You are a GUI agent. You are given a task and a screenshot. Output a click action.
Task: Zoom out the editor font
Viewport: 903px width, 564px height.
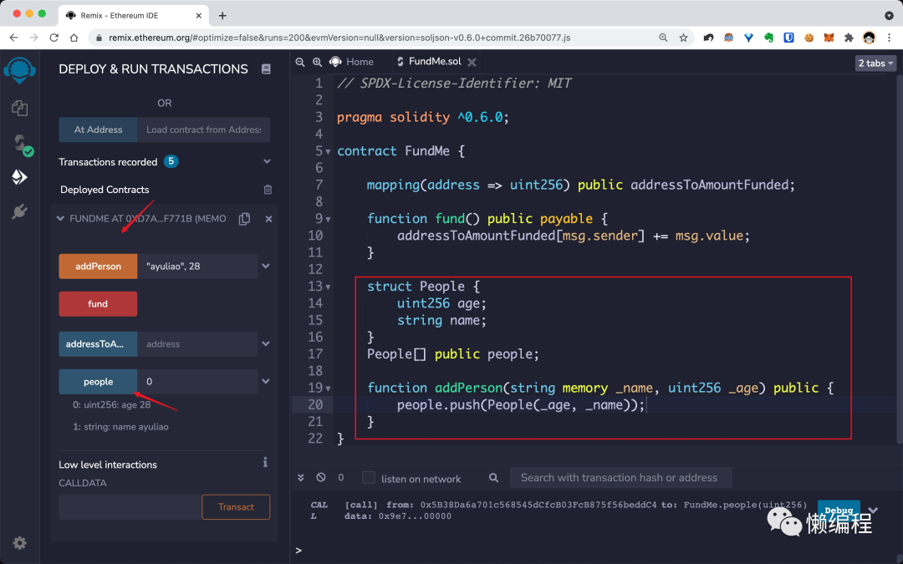coord(300,62)
